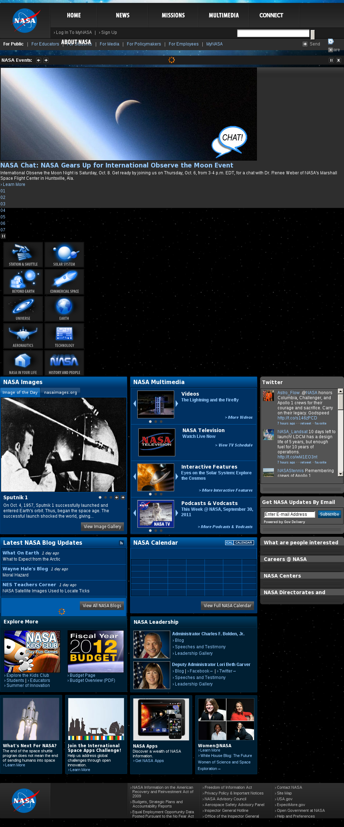Click the Share icon near Send
Image resolution: width=344 pixels, height=827 pixels.
pyautogui.click(x=331, y=42)
